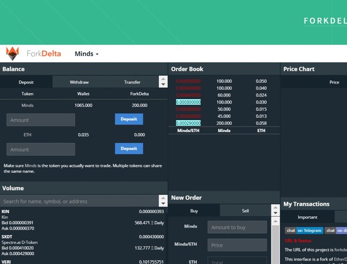Select the Buy tab in New Order
Screen dimensions: 347x264
[x=194, y=211]
